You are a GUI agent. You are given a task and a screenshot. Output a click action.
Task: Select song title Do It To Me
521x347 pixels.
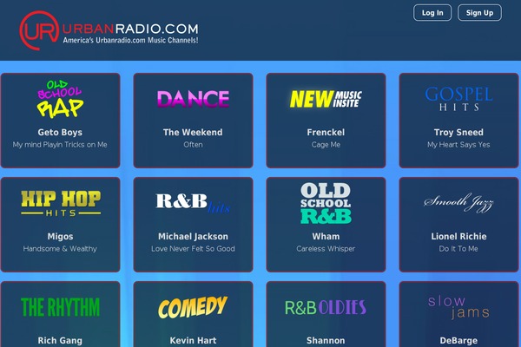point(458,249)
